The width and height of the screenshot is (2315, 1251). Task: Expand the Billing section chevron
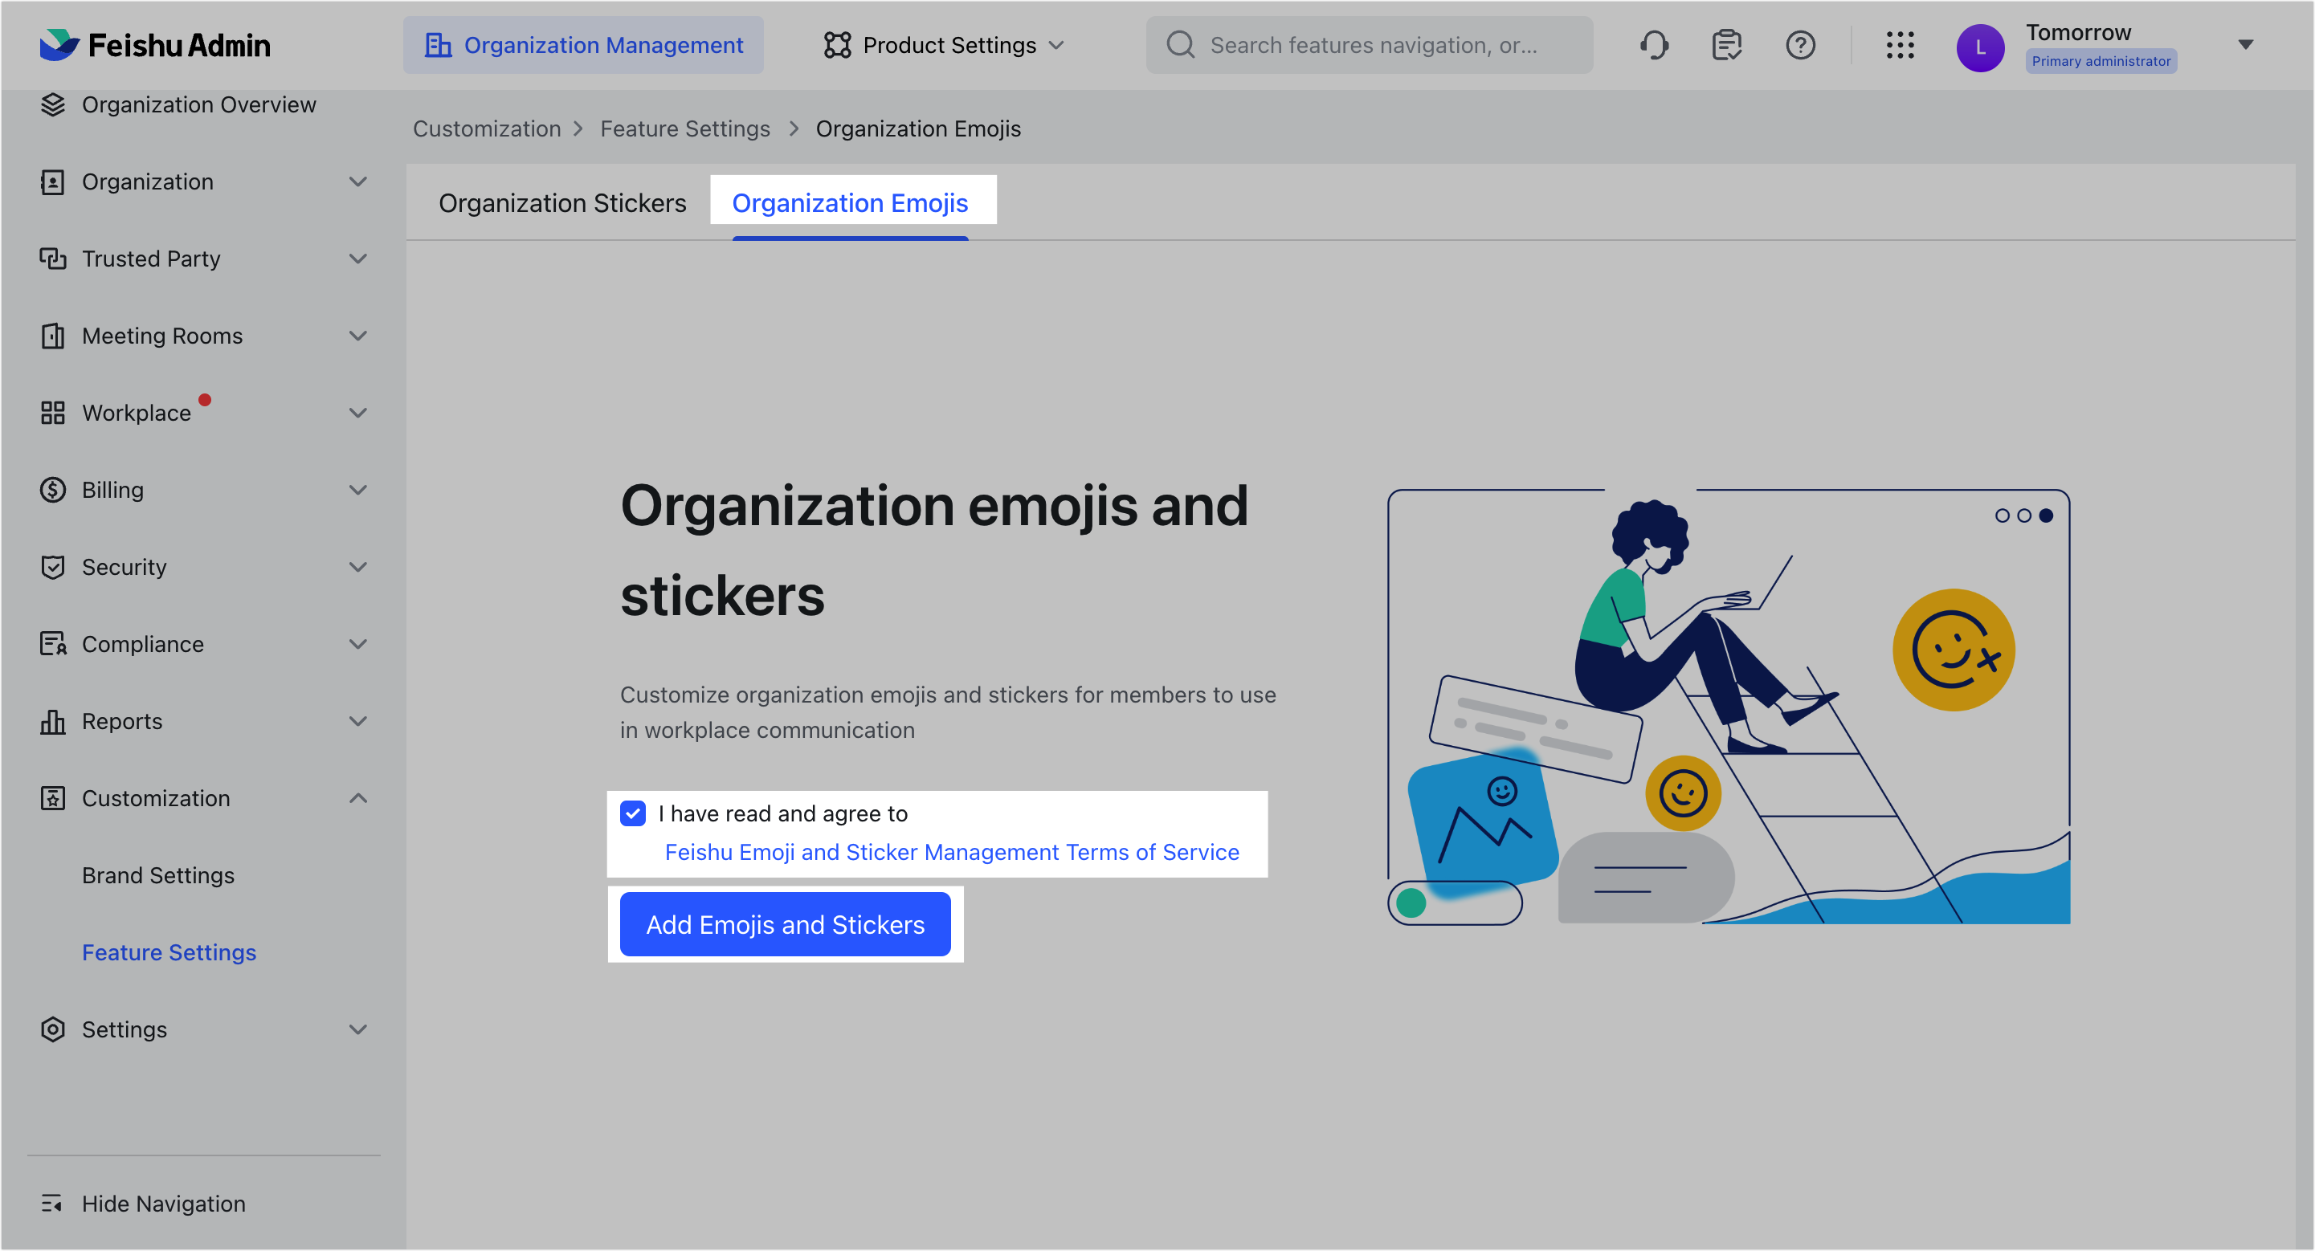click(357, 491)
